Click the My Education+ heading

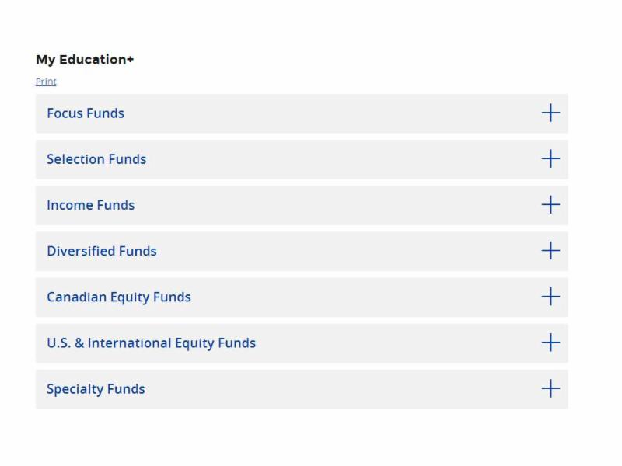pyautogui.click(x=85, y=60)
